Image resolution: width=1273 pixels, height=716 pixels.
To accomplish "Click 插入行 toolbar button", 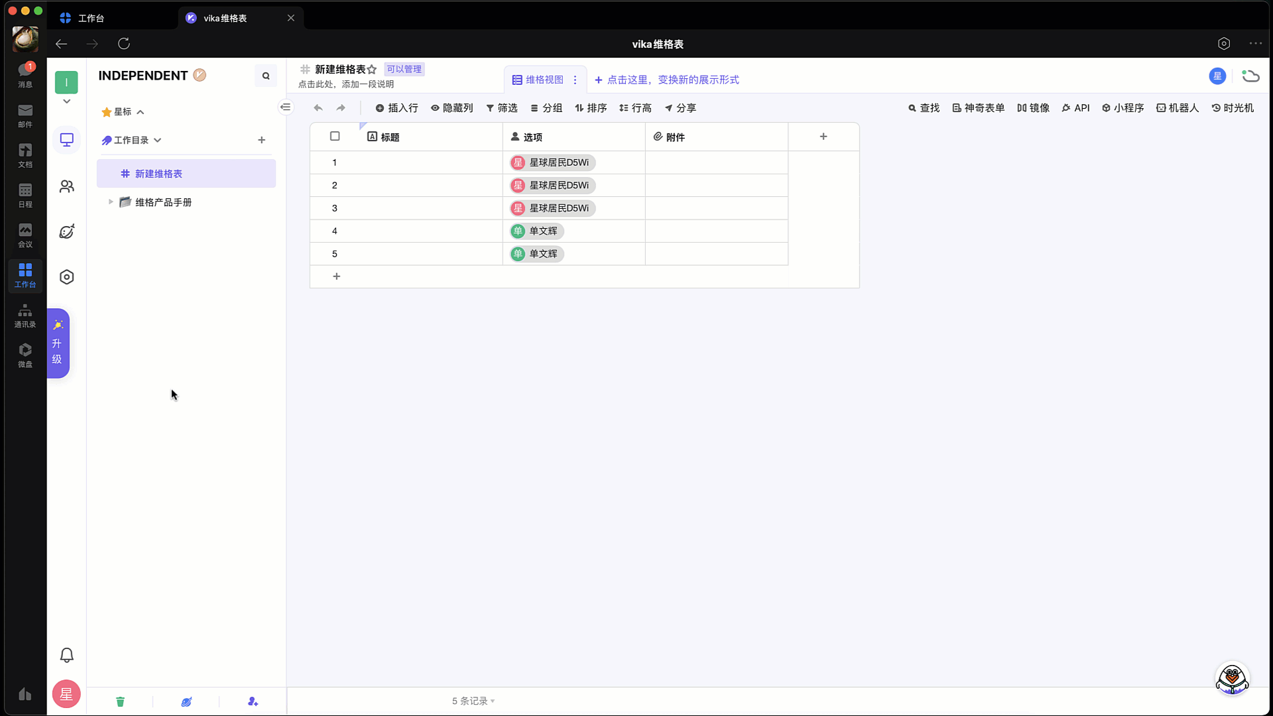I will tap(396, 108).
